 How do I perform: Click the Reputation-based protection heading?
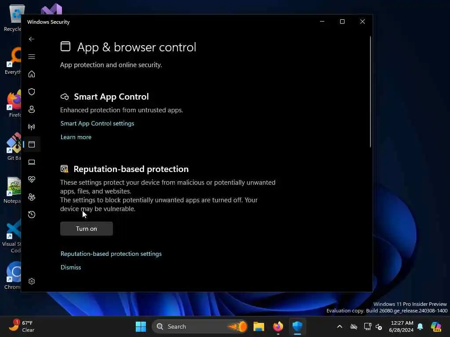tap(131, 169)
